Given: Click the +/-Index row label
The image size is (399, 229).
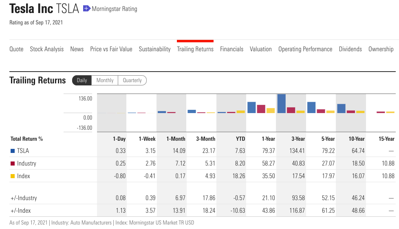Looking at the screenshot, I should tap(21, 211).
